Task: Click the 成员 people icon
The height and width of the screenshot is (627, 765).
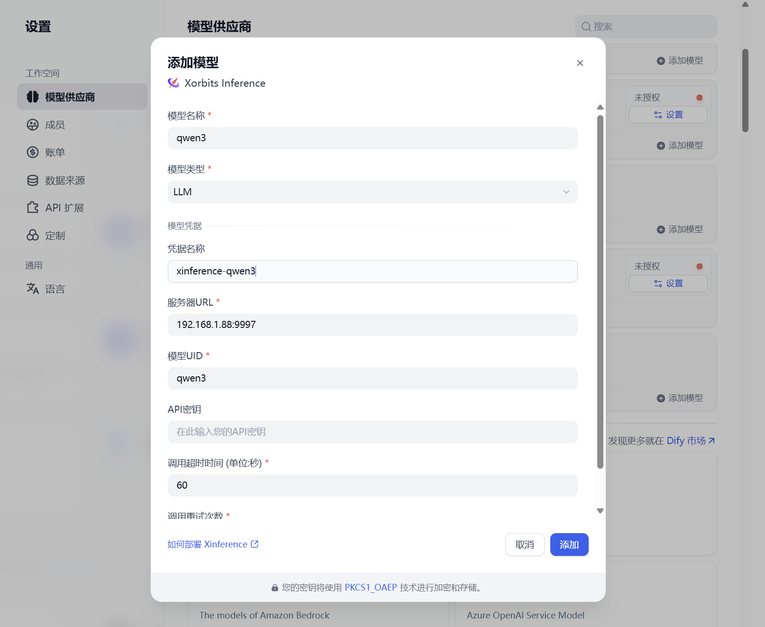Action: (x=33, y=125)
